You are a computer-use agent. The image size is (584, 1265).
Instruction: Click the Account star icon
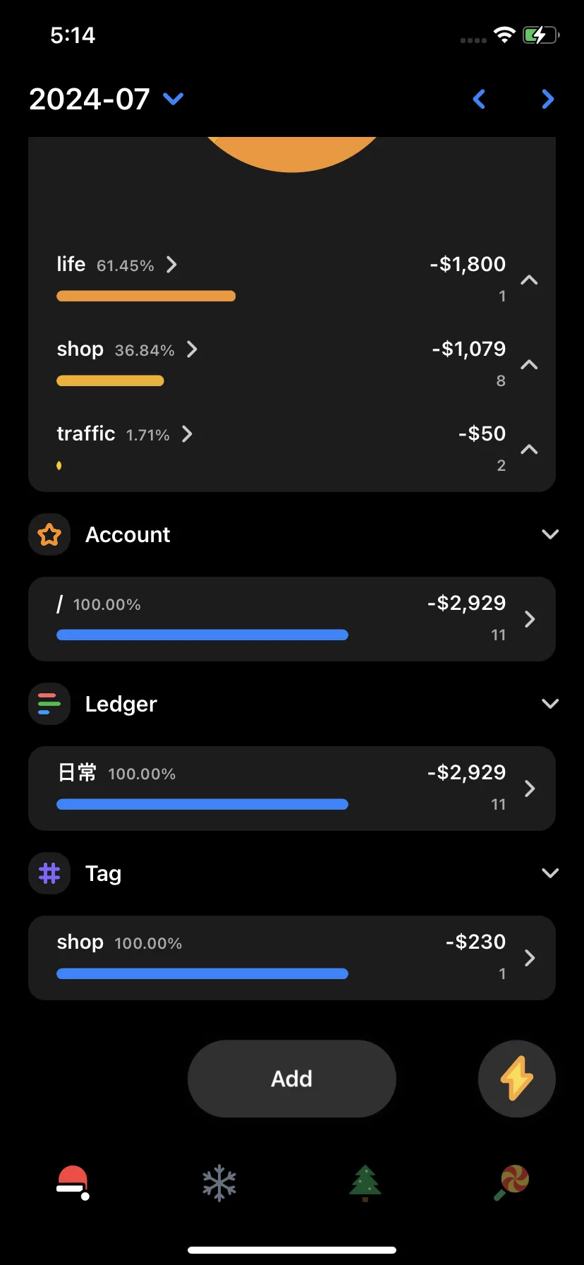pyautogui.click(x=49, y=534)
